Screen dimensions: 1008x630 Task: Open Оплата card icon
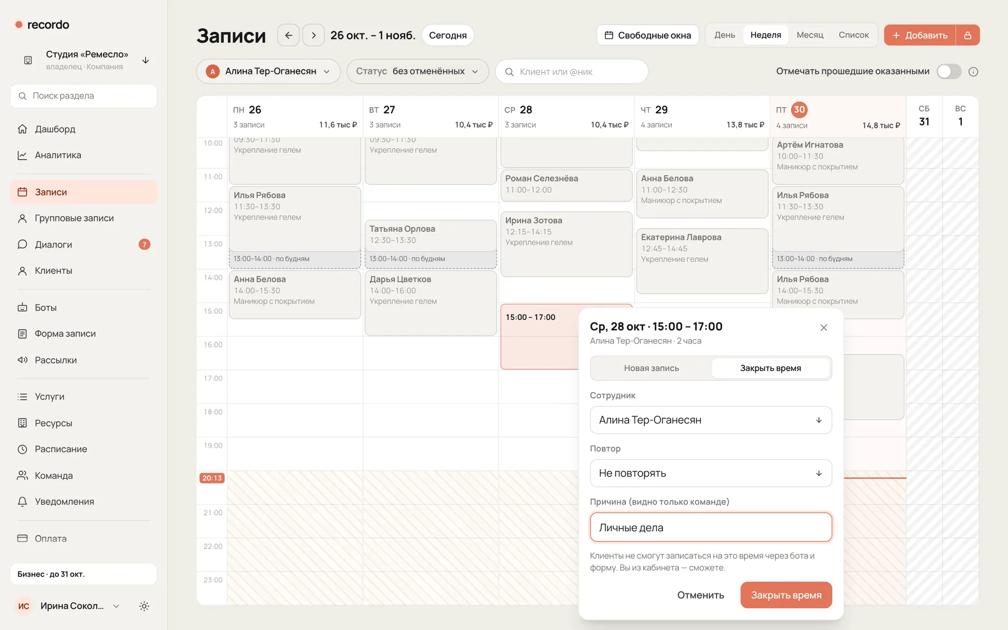(x=22, y=538)
